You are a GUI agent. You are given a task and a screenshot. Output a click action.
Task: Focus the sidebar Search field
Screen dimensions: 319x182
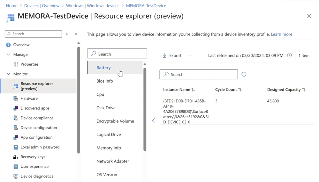(x=33, y=34)
